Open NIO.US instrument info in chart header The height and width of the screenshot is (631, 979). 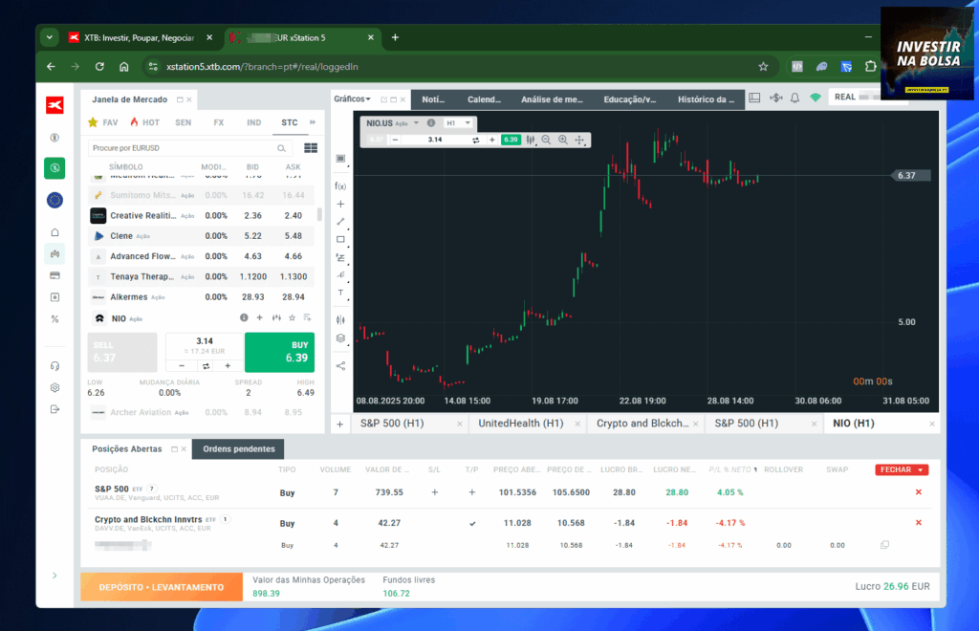coord(431,123)
